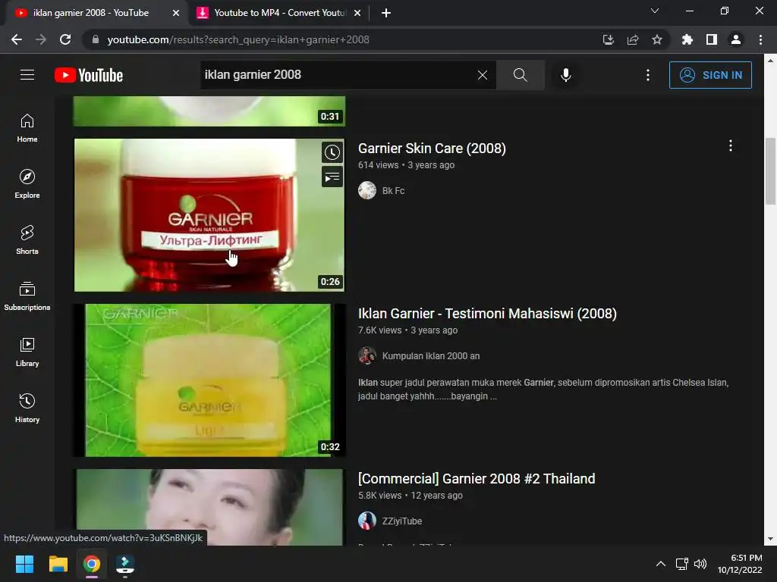This screenshot has width=777, height=582.
Task: Open [Commercial] Garnier 2008 #2 Thailand title
Action: coord(477,479)
